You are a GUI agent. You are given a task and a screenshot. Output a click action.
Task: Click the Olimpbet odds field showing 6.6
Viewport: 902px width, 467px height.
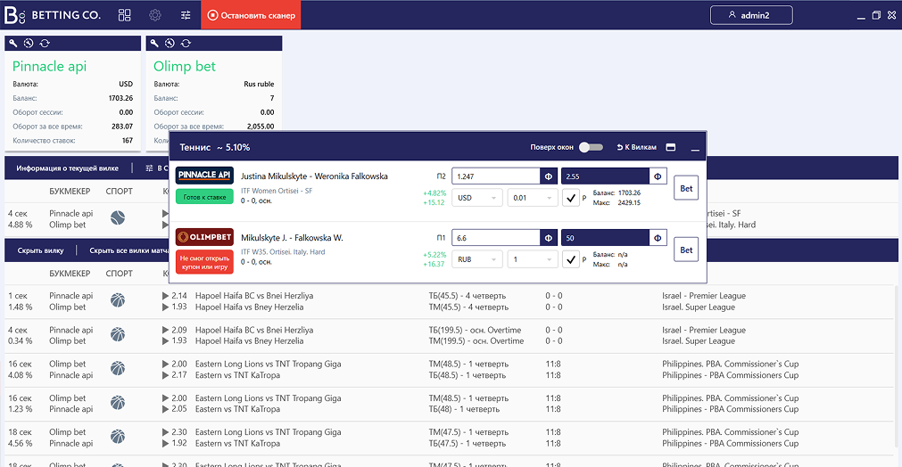(x=493, y=238)
